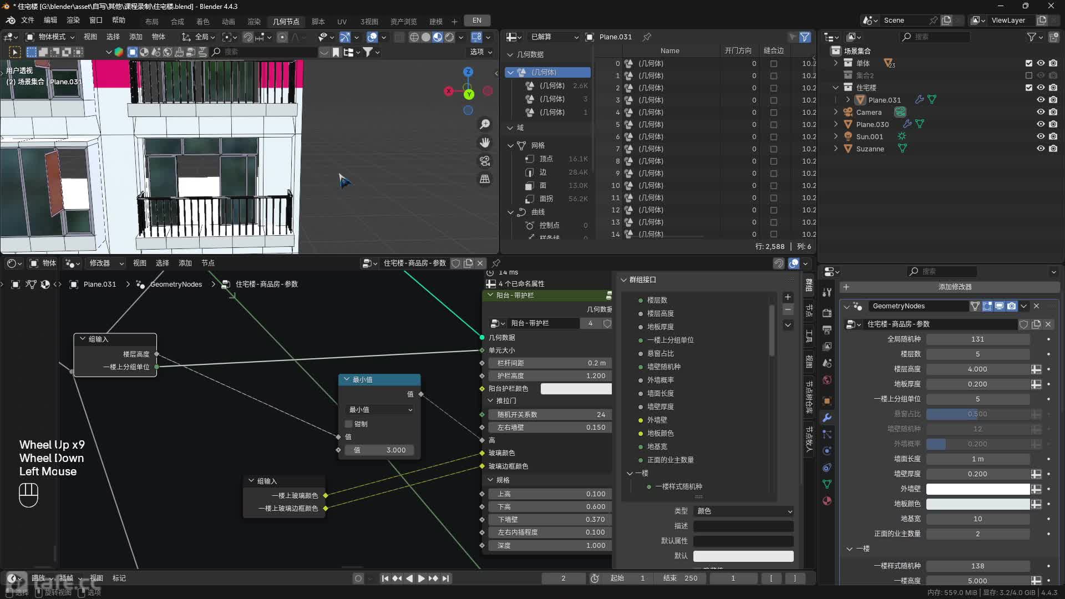Select material preview viewport shading

coord(438,37)
